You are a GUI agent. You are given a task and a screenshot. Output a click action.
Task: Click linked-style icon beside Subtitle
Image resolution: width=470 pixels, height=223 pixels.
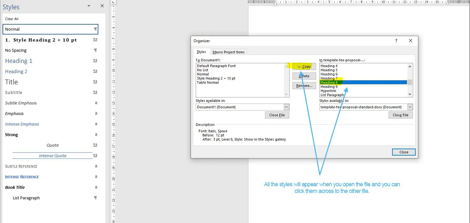[x=95, y=92]
